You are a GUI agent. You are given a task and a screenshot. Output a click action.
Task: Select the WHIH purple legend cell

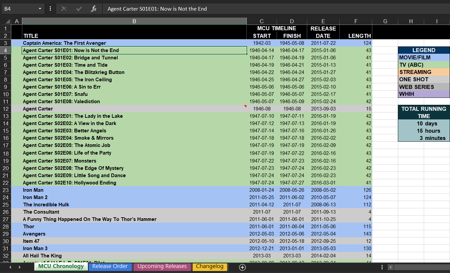(424, 94)
